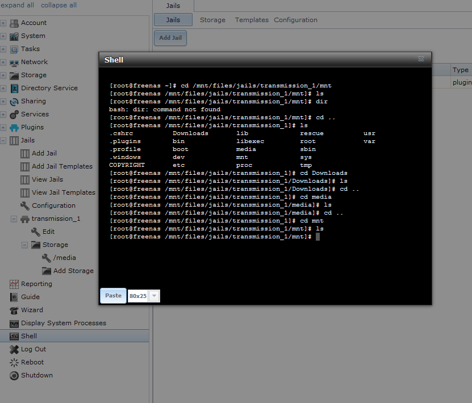Screen dimensions: 472x403
Task: Click the Services gears icon
Action: 14,114
